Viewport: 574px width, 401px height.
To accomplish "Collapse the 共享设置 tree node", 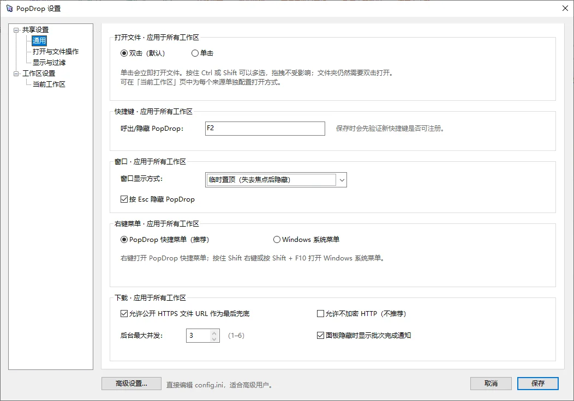I will [x=16, y=30].
